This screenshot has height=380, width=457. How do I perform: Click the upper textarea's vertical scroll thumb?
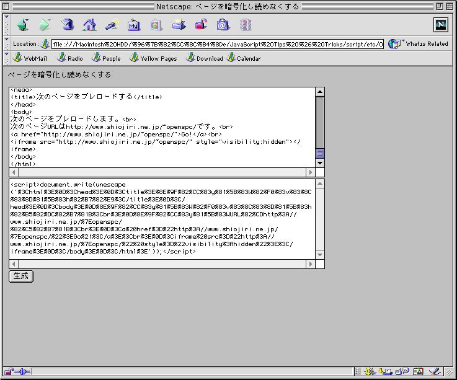(320, 153)
